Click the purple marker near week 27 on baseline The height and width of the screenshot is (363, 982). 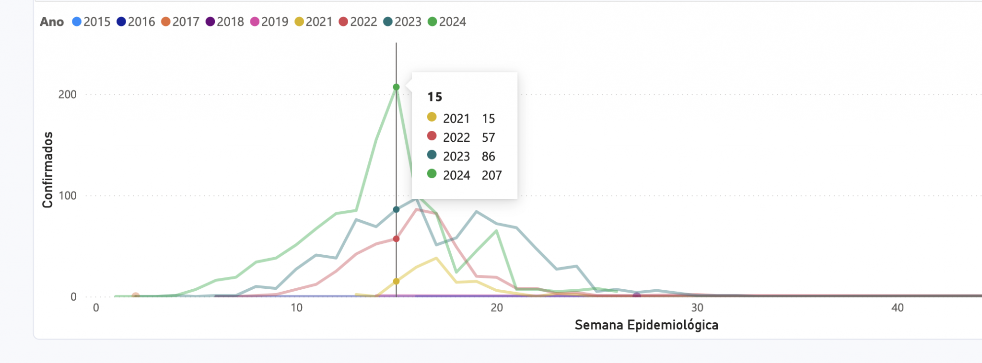click(637, 296)
